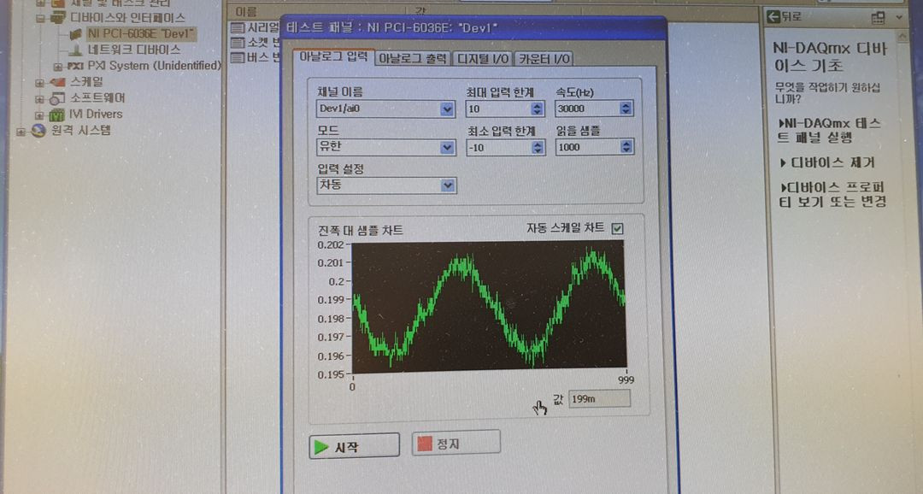Select the NI PCI-6036E "Dev1" device icon
923x494 pixels.
click(x=77, y=35)
